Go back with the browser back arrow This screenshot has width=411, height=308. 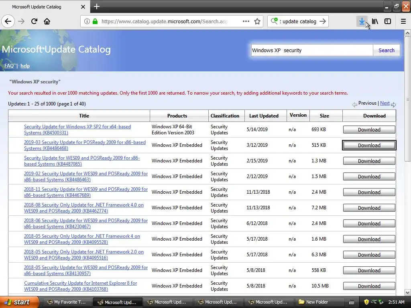pos(8,21)
